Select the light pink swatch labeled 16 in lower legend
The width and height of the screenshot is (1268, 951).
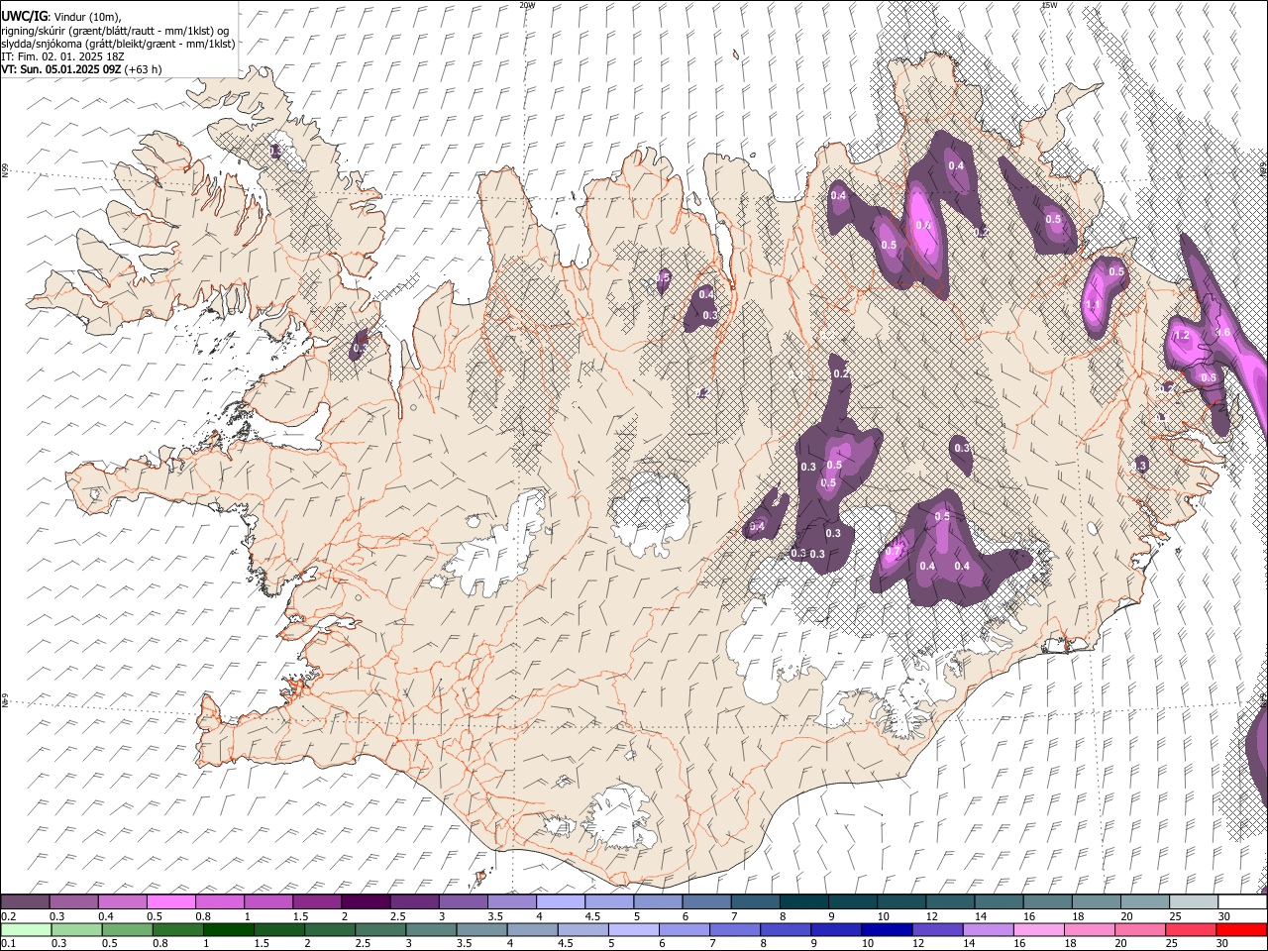1037,930
